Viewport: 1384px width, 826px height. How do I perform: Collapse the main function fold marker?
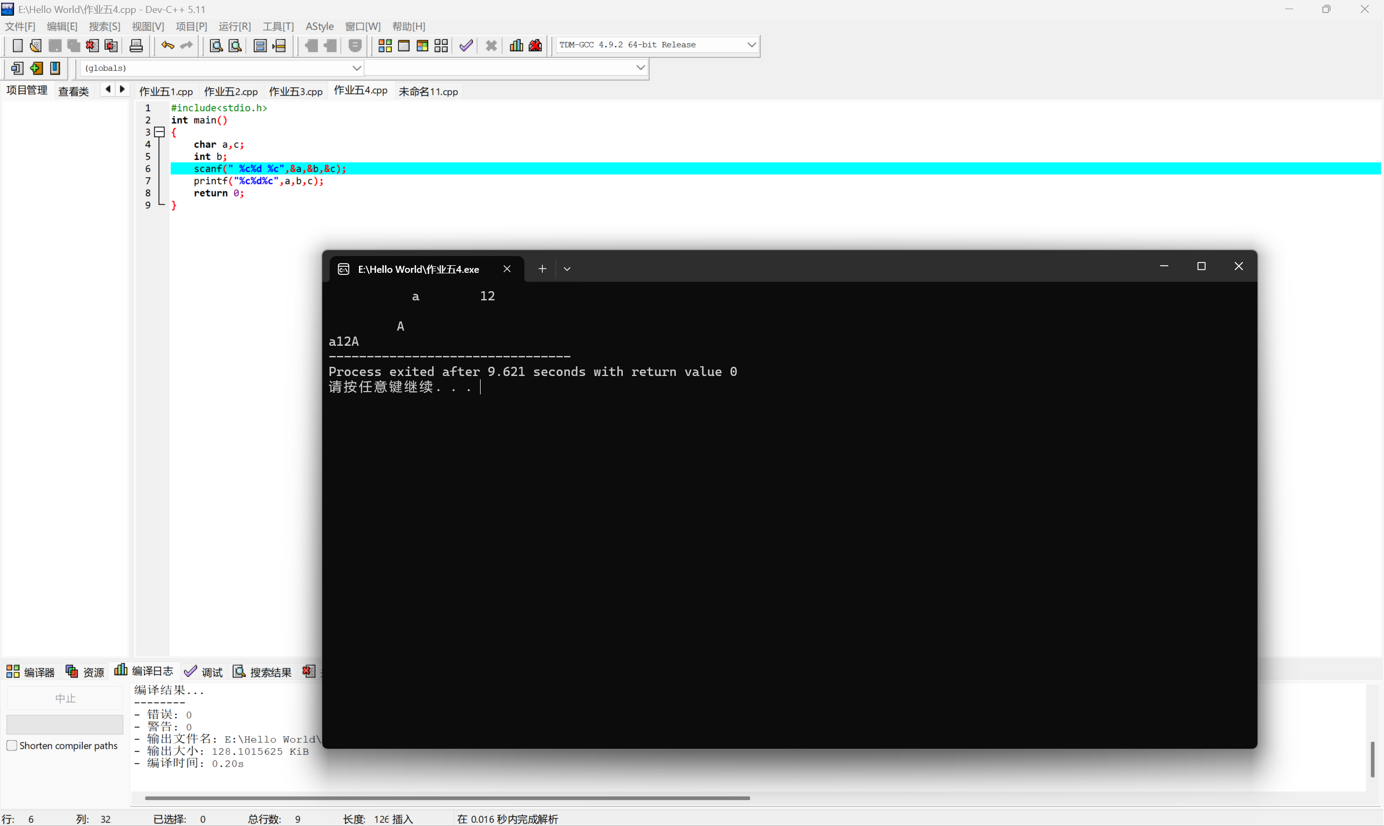[x=159, y=132]
